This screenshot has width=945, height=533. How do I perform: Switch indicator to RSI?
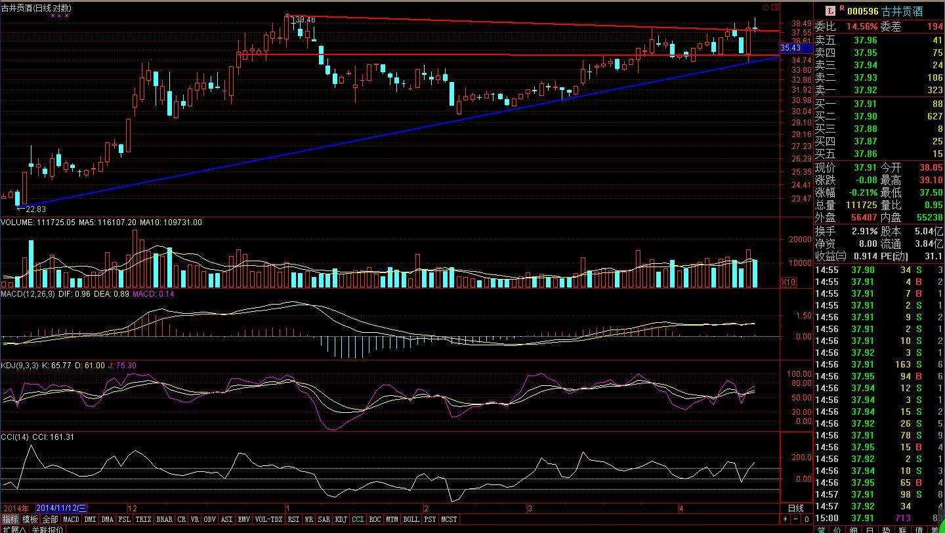point(293,519)
